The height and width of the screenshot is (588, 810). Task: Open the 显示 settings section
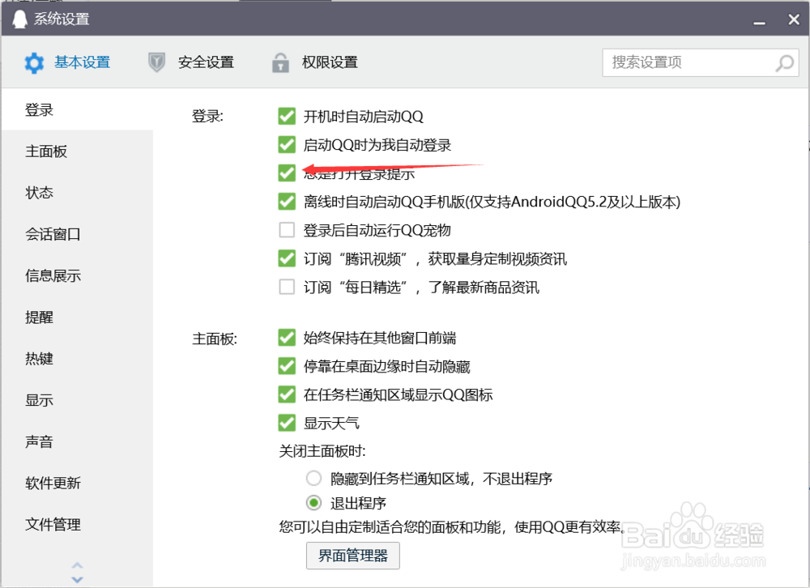39,400
